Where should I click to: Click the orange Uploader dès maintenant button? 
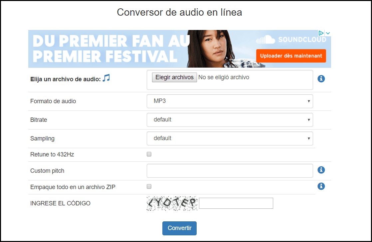point(291,56)
